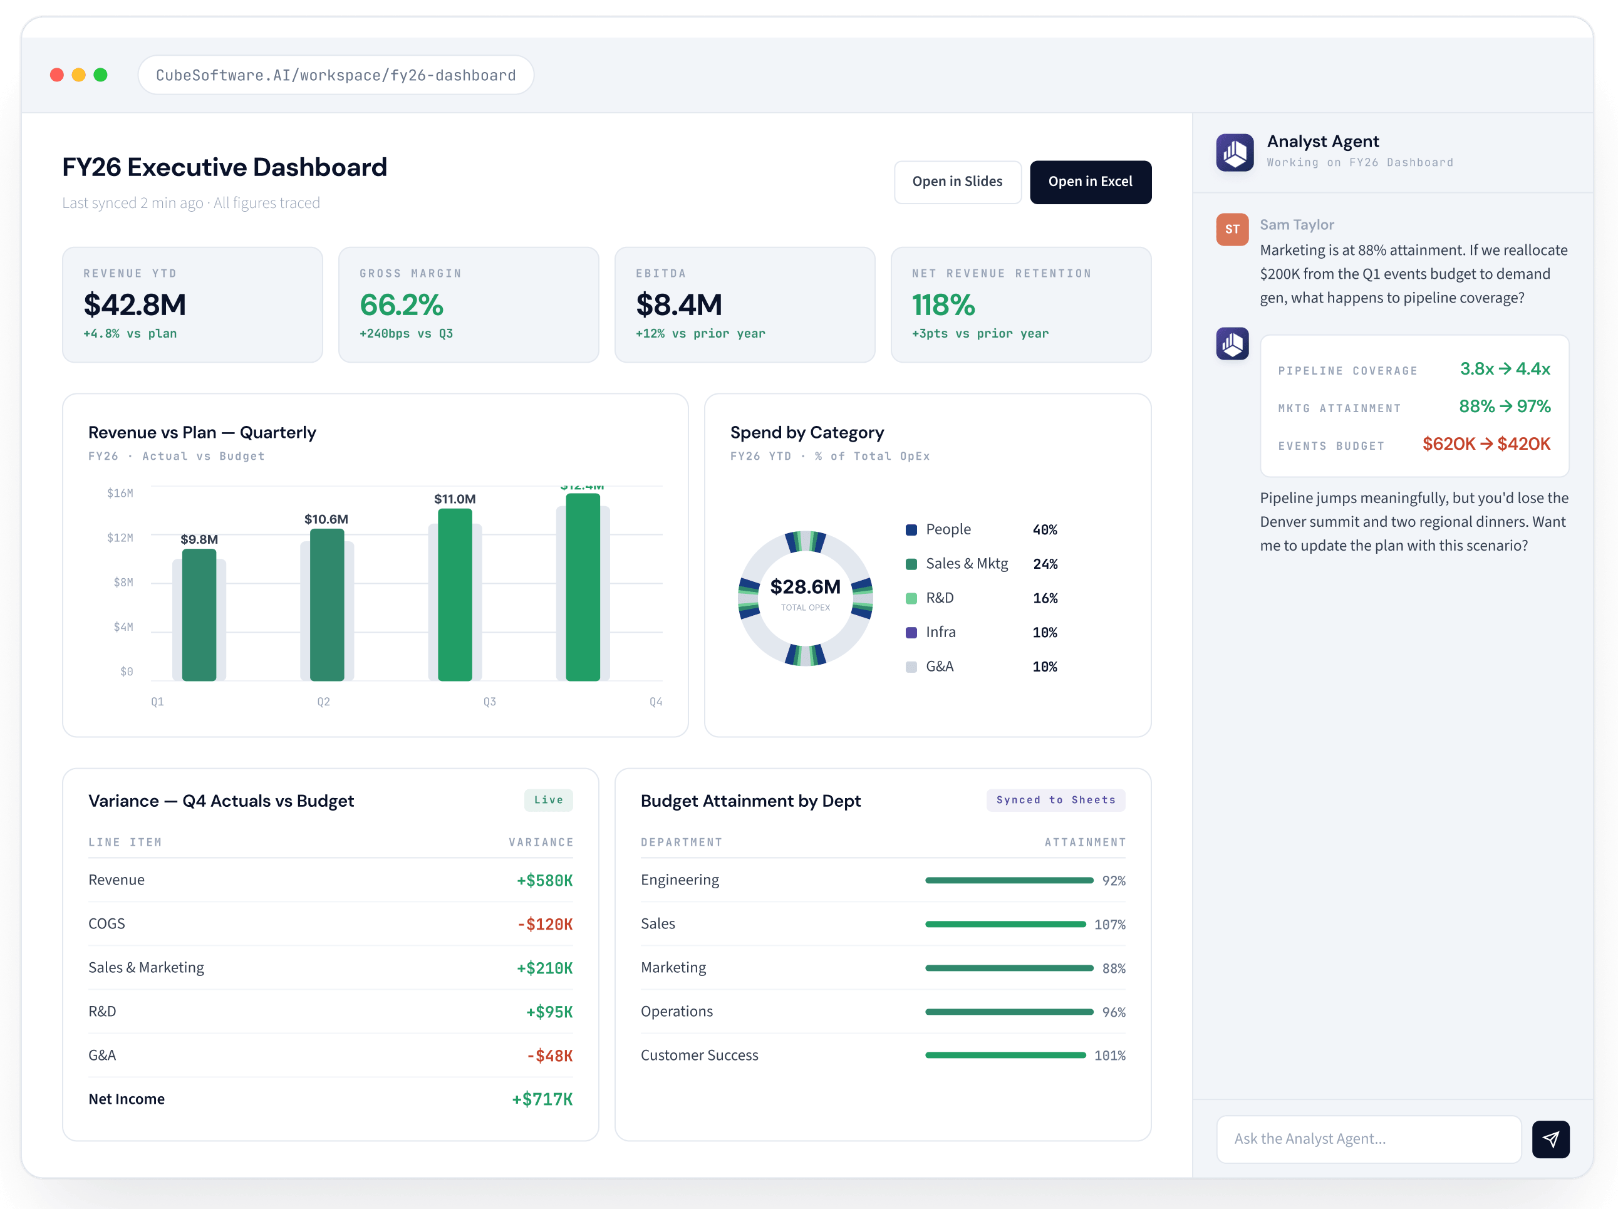
Task: Click the Infra purple legend swatch
Action: click(x=911, y=632)
